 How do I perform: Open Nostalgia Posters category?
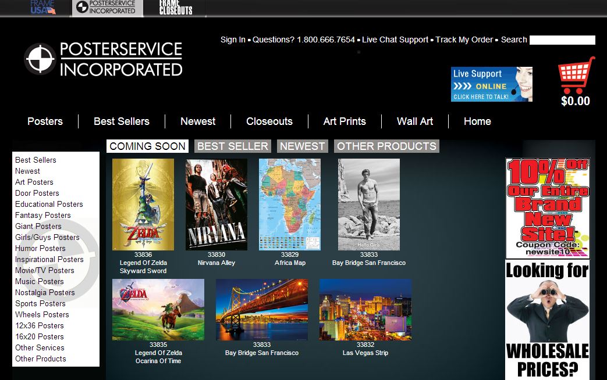coord(45,293)
